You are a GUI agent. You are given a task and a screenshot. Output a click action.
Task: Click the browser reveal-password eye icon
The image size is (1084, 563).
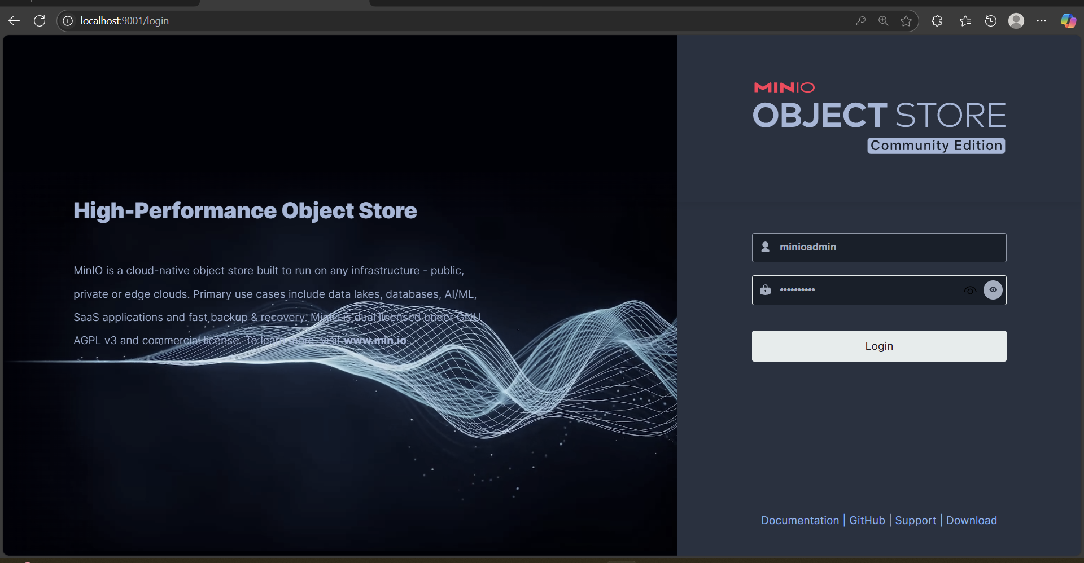pyautogui.click(x=970, y=291)
